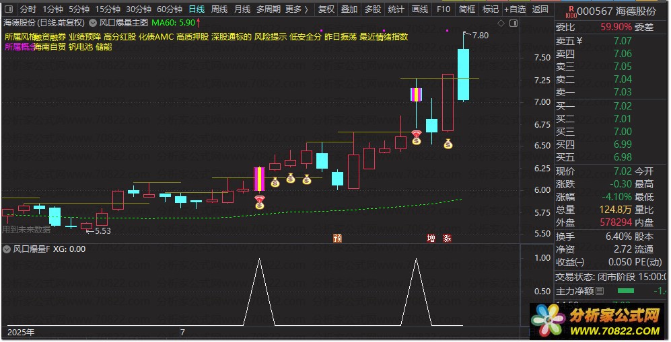Click the 外盘 value 578294
This screenshot has width=671, height=342.
click(x=616, y=222)
